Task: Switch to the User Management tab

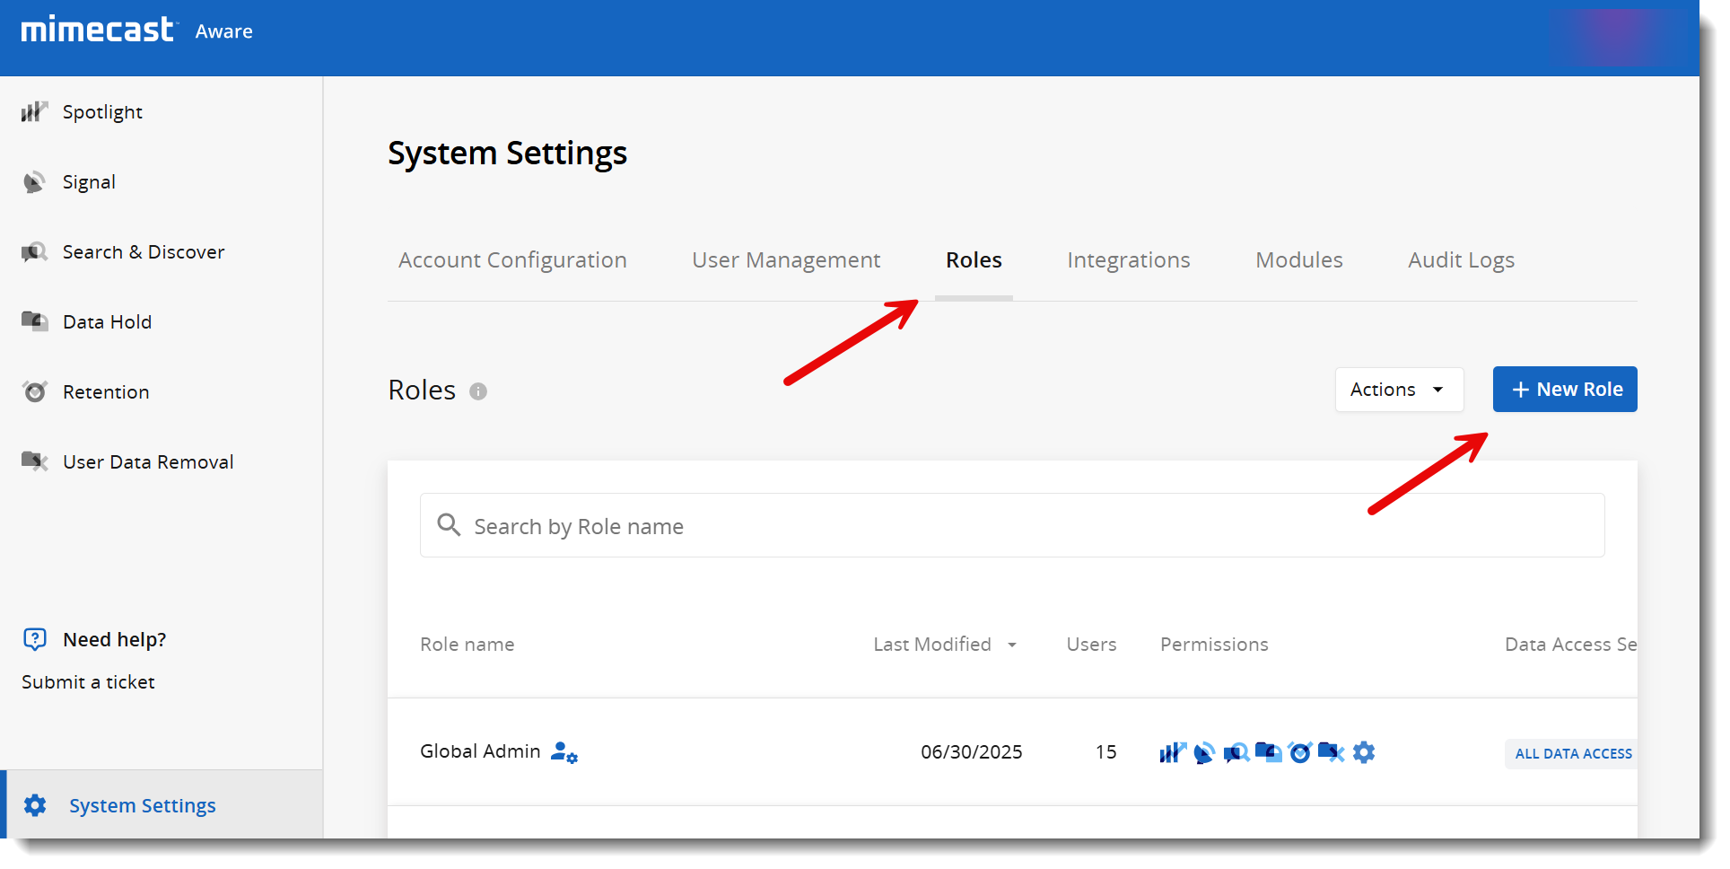Action: (785, 260)
